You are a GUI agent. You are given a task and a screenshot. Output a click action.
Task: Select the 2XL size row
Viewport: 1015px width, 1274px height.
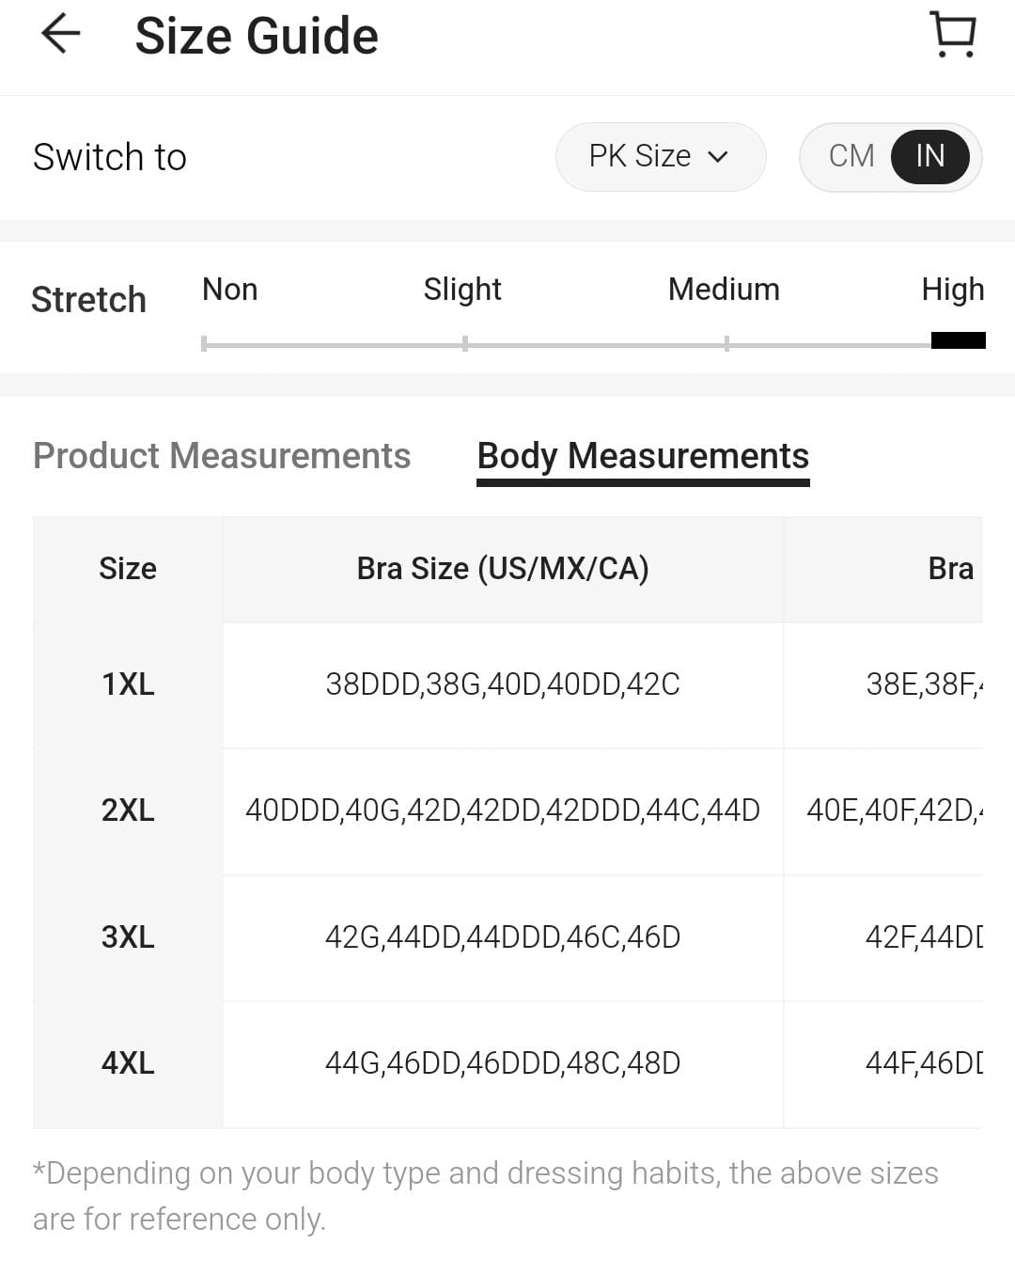tap(128, 810)
